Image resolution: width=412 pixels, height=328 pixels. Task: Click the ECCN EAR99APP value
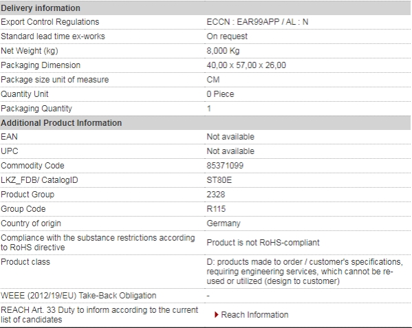pyautogui.click(x=257, y=22)
